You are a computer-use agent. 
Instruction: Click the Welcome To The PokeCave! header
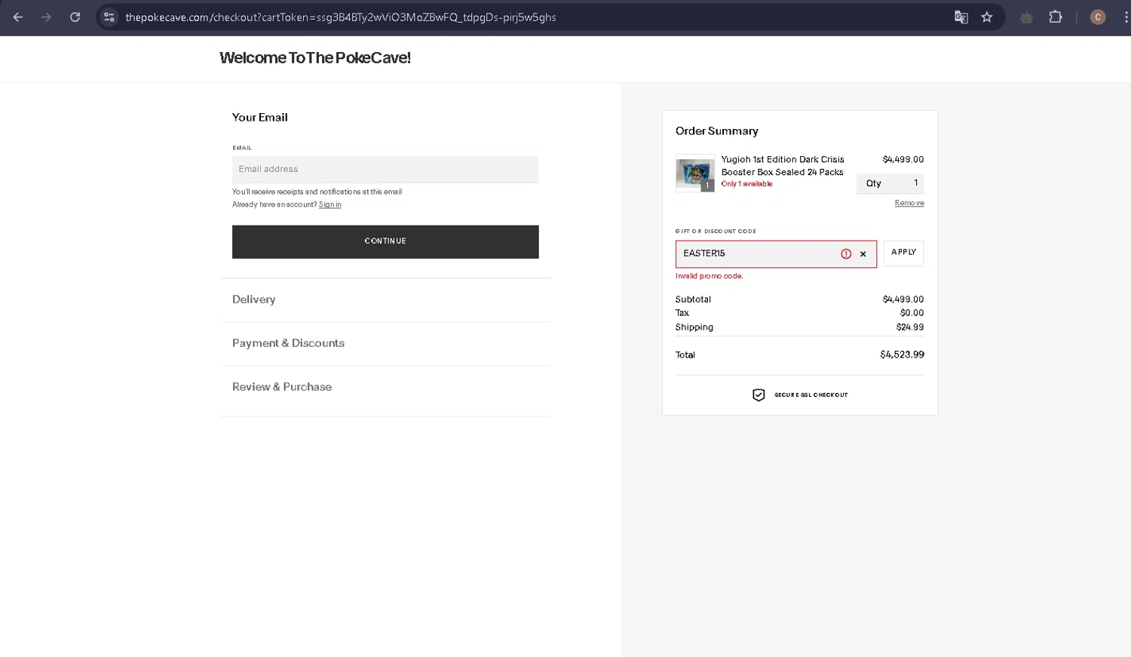point(315,58)
